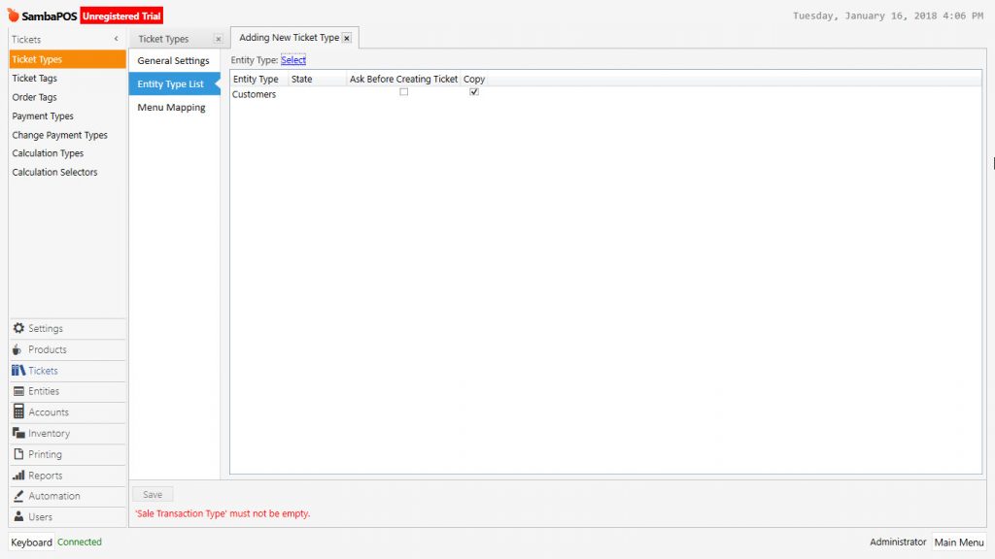
Task: Open the Entities module label
Action: [44, 391]
